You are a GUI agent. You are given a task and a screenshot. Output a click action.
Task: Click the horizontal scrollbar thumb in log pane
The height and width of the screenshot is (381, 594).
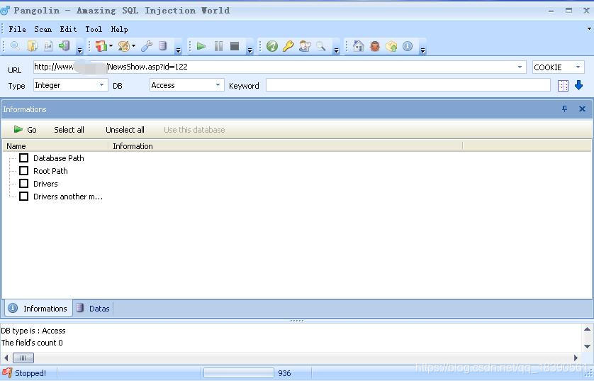click(23, 358)
